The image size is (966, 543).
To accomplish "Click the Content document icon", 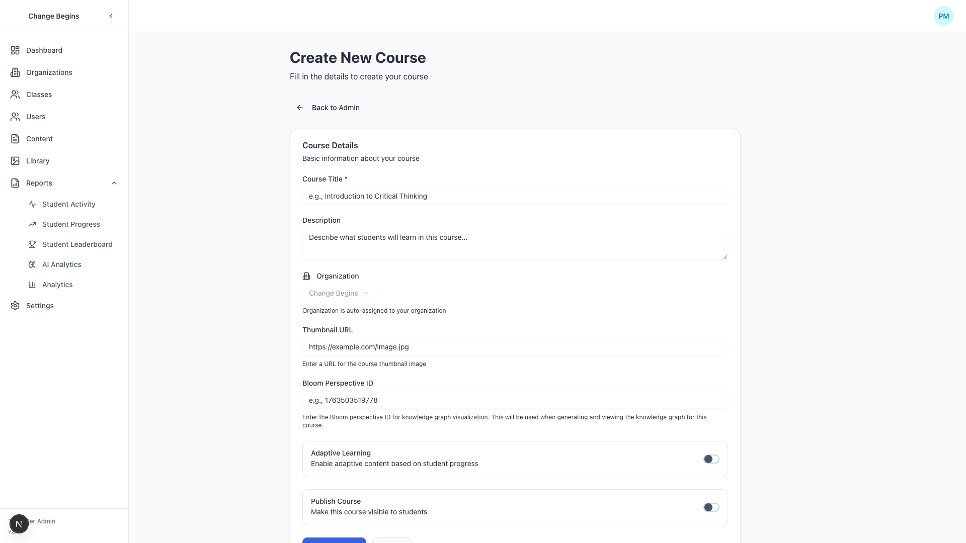I will click(x=15, y=139).
